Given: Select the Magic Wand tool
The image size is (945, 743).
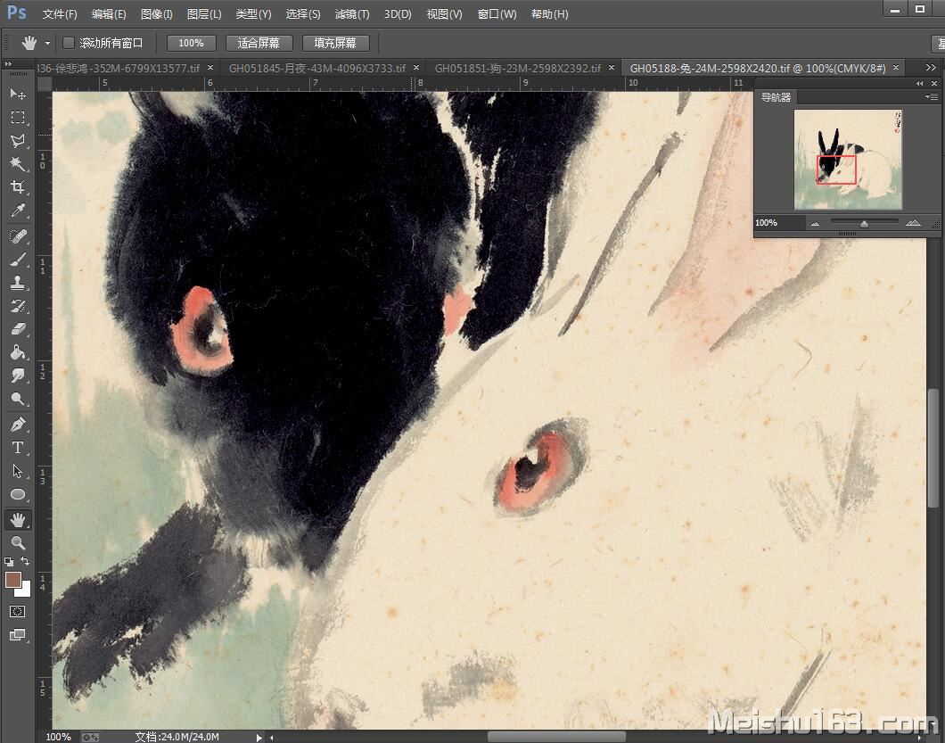Looking at the screenshot, I should 18,163.
